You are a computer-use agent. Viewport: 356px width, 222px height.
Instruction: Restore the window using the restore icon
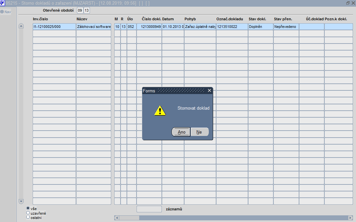pyautogui.click(x=348, y=3)
